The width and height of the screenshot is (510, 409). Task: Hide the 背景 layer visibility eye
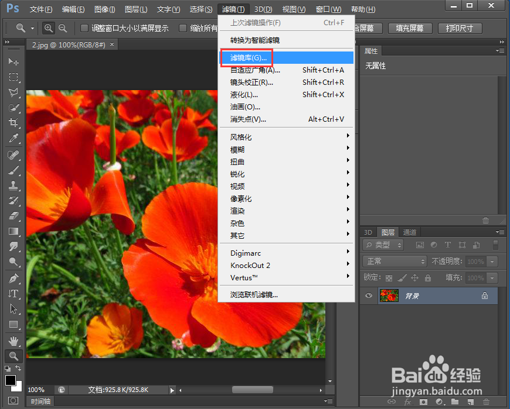pyautogui.click(x=369, y=295)
